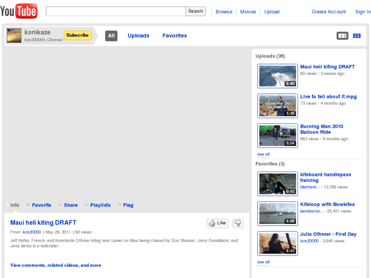Like the Maui heli kiting video

point(217,223)
